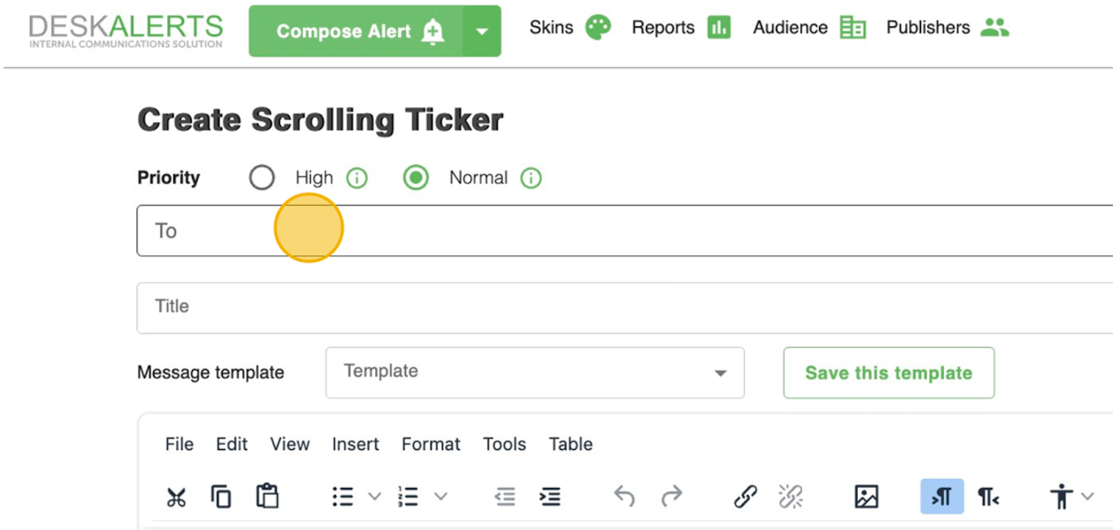Click the Copy icon in editor toolbar
The height and width of the screenshot is (530, 1120).
(221, 497)
